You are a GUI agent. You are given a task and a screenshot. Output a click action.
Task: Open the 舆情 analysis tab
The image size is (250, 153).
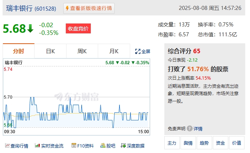coord(188,143)
